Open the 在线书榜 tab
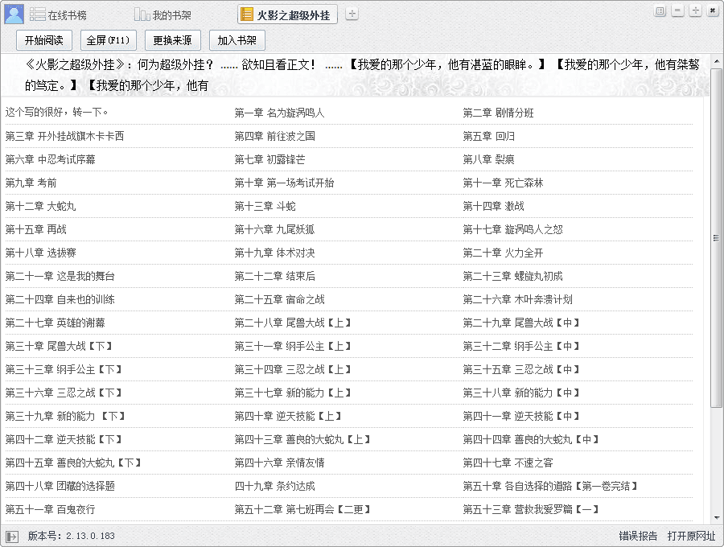This screenshot has width=724, height=547. point(58,14)
